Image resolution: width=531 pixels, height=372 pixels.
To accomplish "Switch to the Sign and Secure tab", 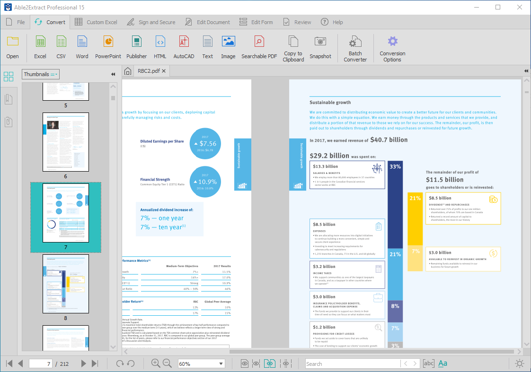I will tap(151, 22).
